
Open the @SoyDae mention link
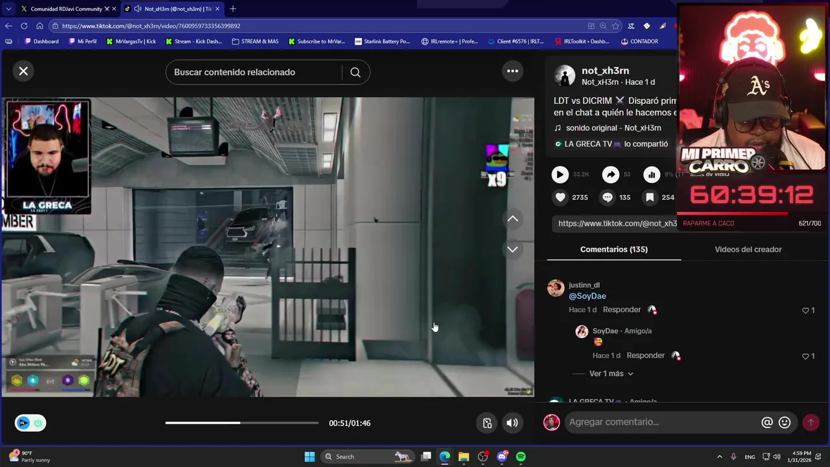click(587, 296)
